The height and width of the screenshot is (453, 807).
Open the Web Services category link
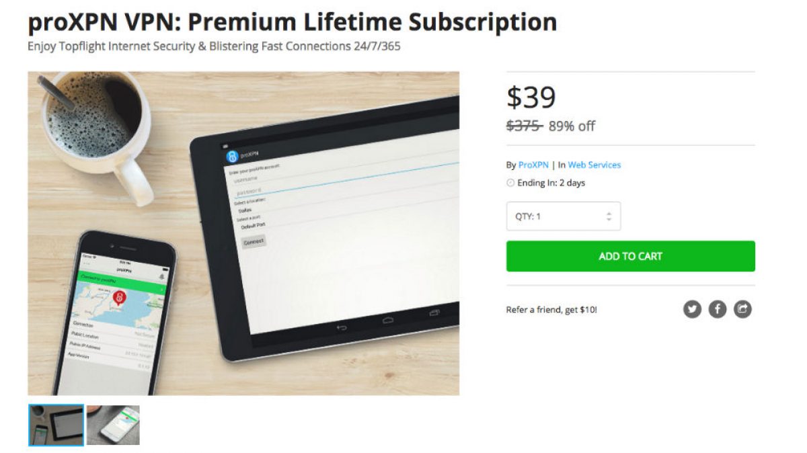point(594,165)
